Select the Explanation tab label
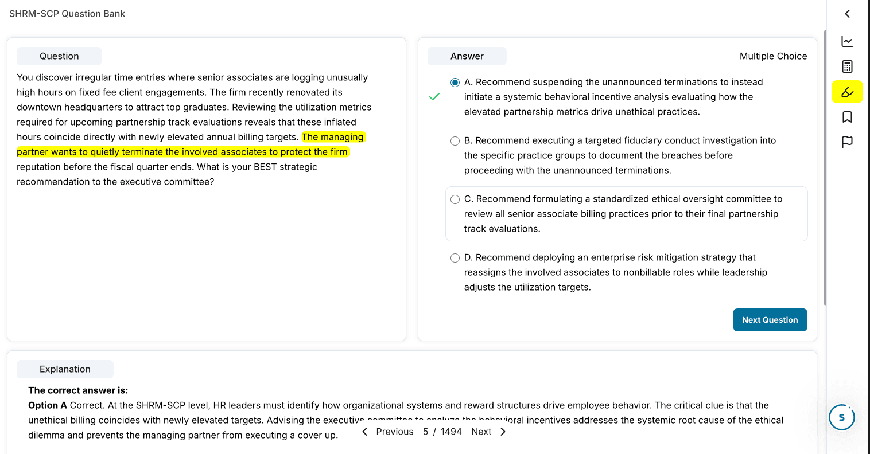 point(65,369)
